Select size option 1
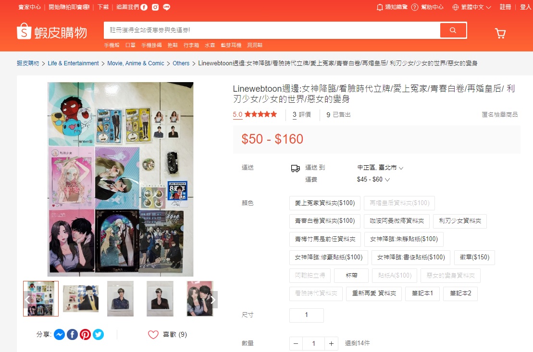The image size is (533, 352). 307,315
